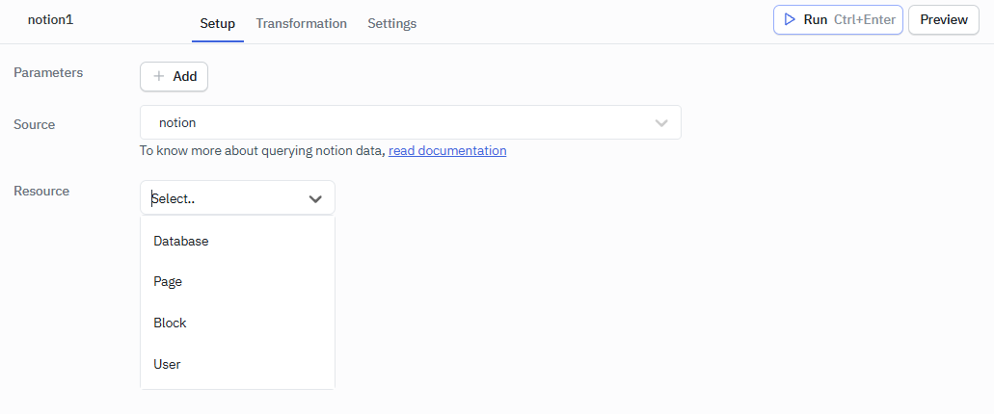Click the notion1 query name

point(50,19)
